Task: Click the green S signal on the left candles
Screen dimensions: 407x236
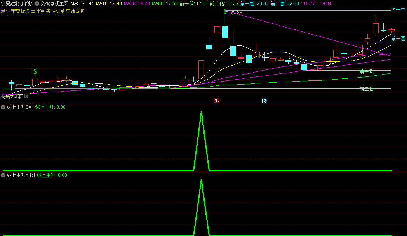Action: coord(35,71)
